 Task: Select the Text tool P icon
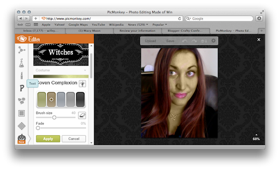click(x=22, y=88)
